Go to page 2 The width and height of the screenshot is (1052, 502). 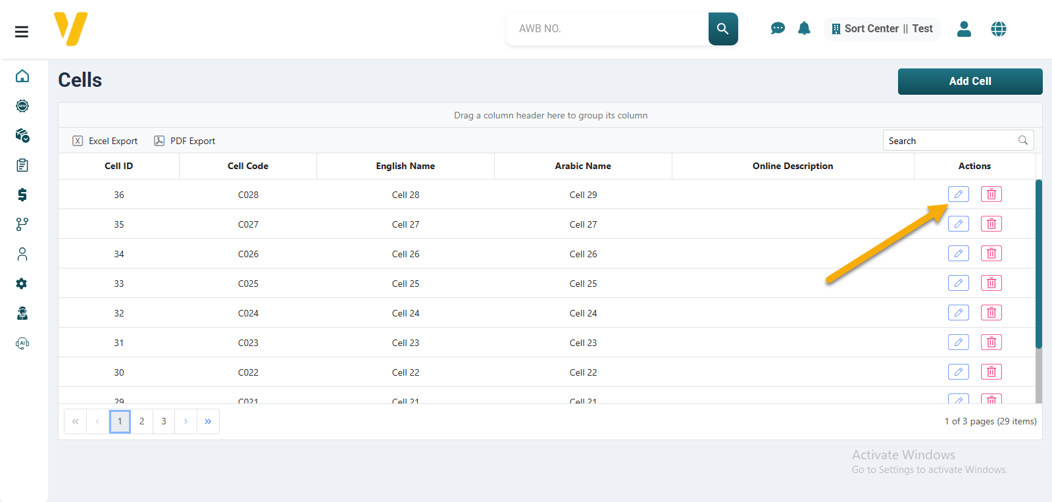point(141,421)
